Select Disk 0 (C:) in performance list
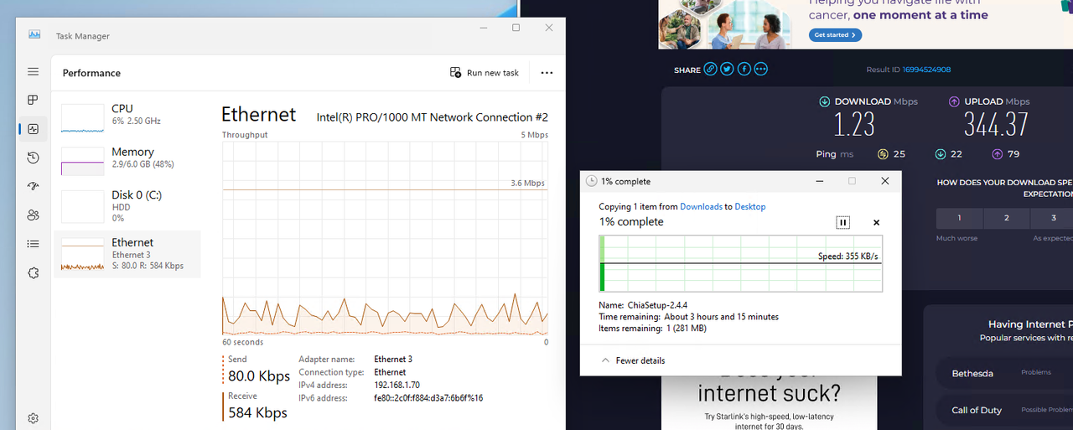Viewport: 1073px width, 430px height. 127,205
